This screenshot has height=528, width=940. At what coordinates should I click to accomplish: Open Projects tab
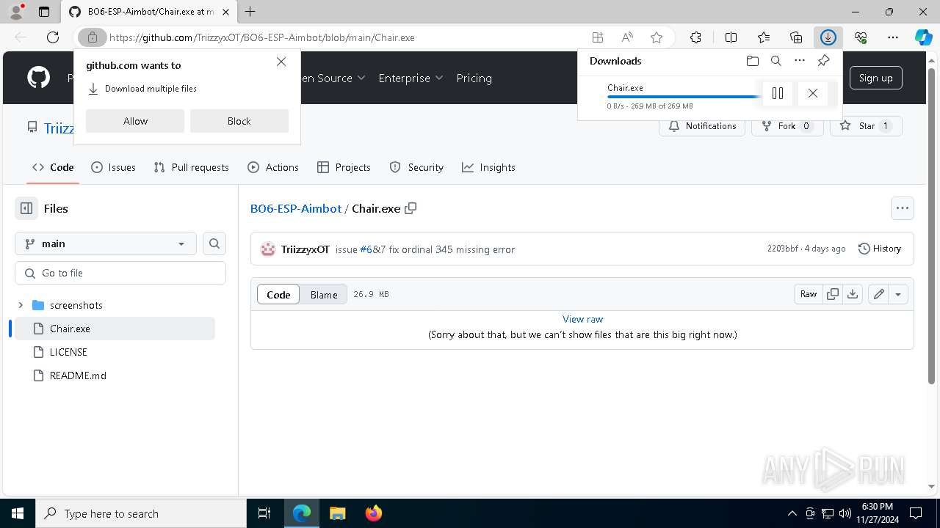coord(344,167)
